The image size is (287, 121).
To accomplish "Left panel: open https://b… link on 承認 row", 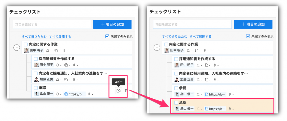I will 75,94.
